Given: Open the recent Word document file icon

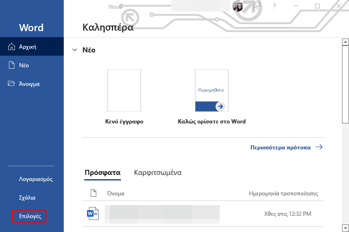Looking at the screenshot, I should pyautogui.click(x=93, y=213).
